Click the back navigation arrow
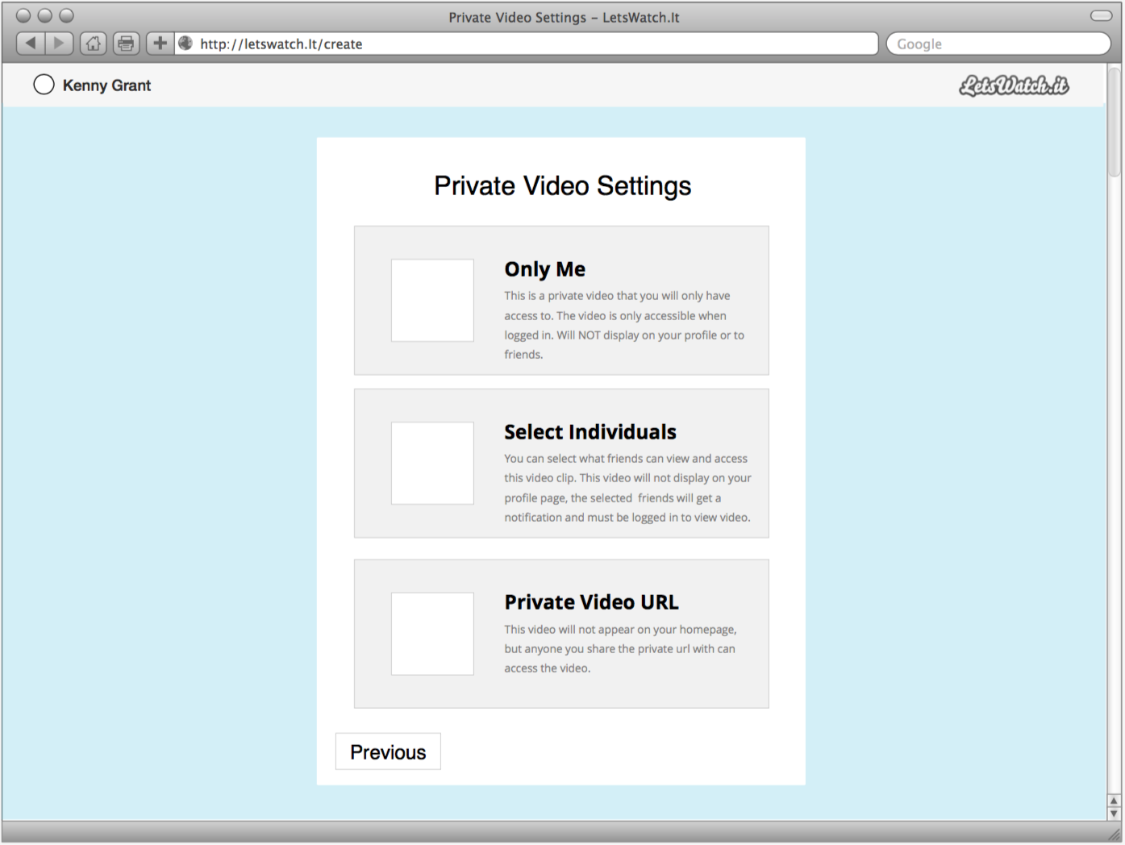Image resolution: width=1125 pixels, height=845 pixels. 31,43
